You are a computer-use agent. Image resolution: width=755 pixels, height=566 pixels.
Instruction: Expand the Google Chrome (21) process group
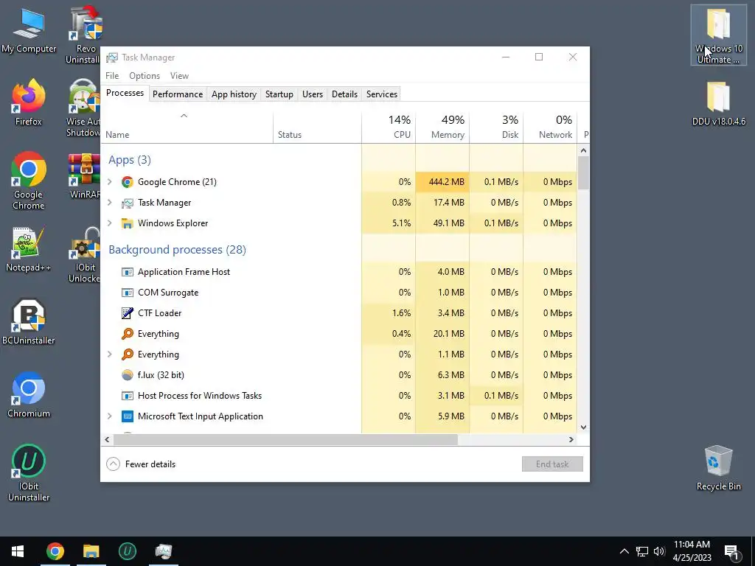point(110,182)
